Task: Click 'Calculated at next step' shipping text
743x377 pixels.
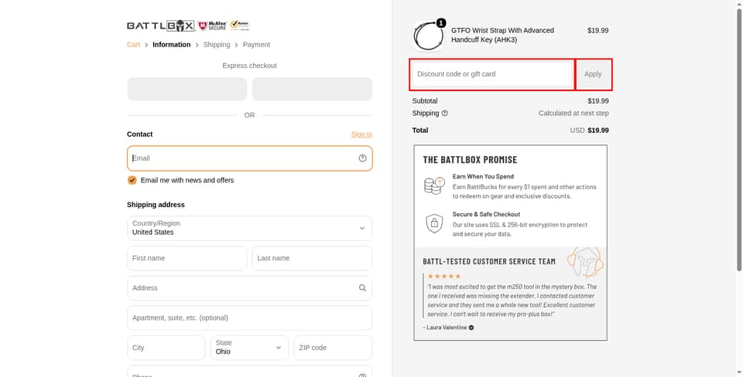Action: (x=574, y=113)
